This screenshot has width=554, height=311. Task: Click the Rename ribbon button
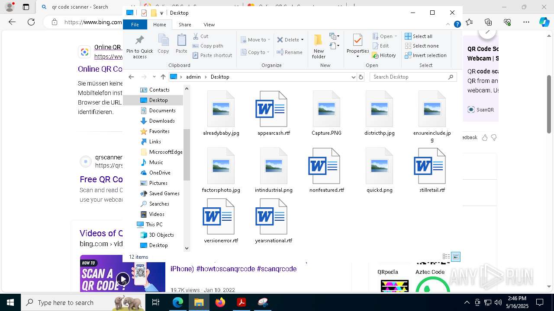point(290,52)
